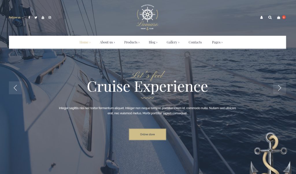Viewport: 296px width, 174px height.
Task: Open the Facebook social link
Action: pos(29,17)
